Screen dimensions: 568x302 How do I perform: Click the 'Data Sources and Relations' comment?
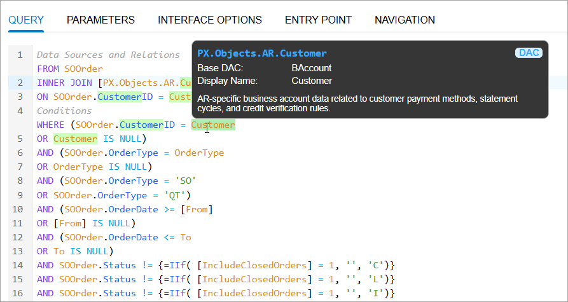click(x=108, y=55)
